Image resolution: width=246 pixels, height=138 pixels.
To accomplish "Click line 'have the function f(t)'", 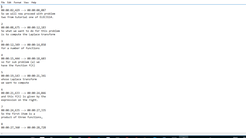I will click(x=18, y=66).
